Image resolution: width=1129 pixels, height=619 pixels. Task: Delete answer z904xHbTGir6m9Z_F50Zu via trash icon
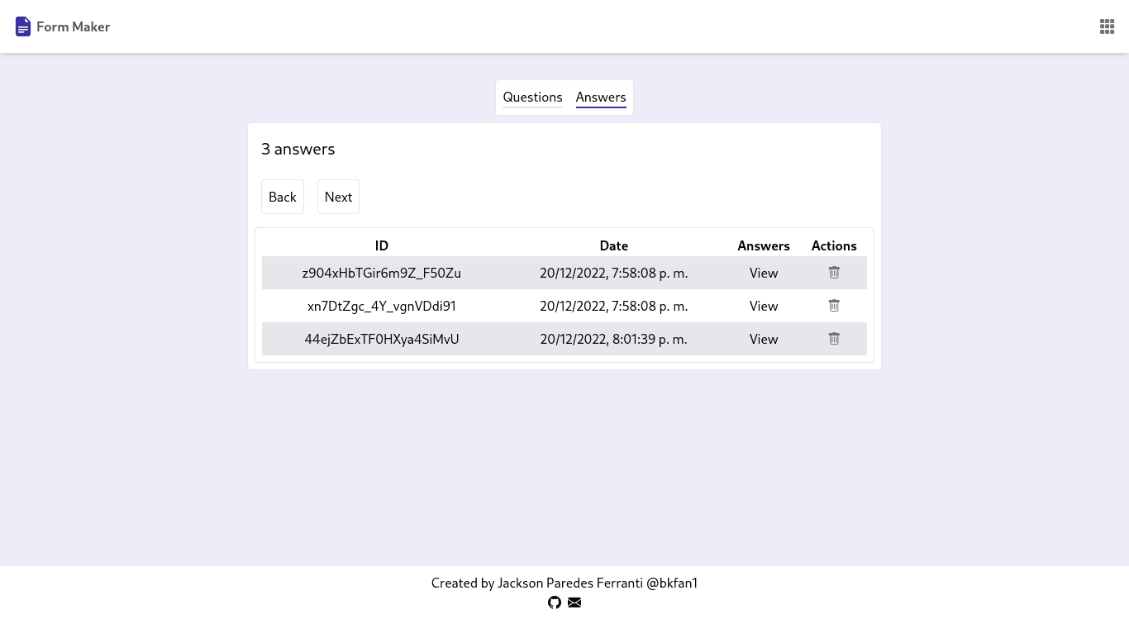pos(834,273)
